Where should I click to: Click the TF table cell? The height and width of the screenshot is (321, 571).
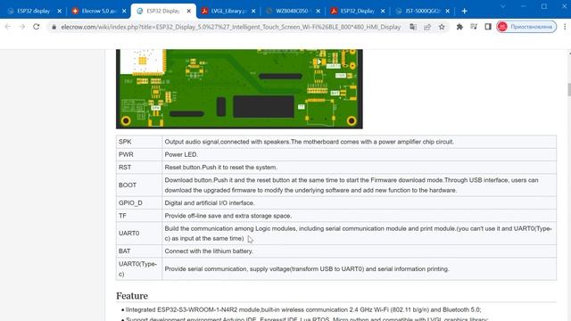click(139, 216)
